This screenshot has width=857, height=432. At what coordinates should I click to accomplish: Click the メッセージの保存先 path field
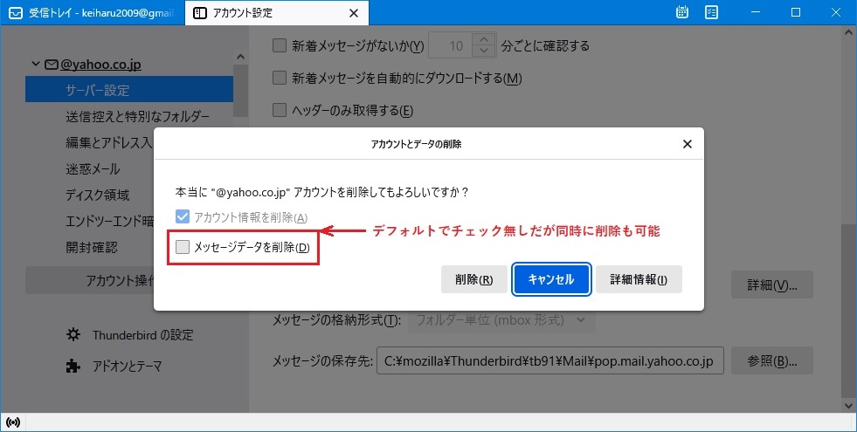(x=549, y=360)
